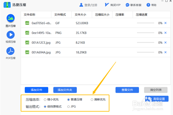Open the 视频压缩 video compression icon
Image resolution: width=173 pixels, height=115 pixels.
(x=11, y=35)
